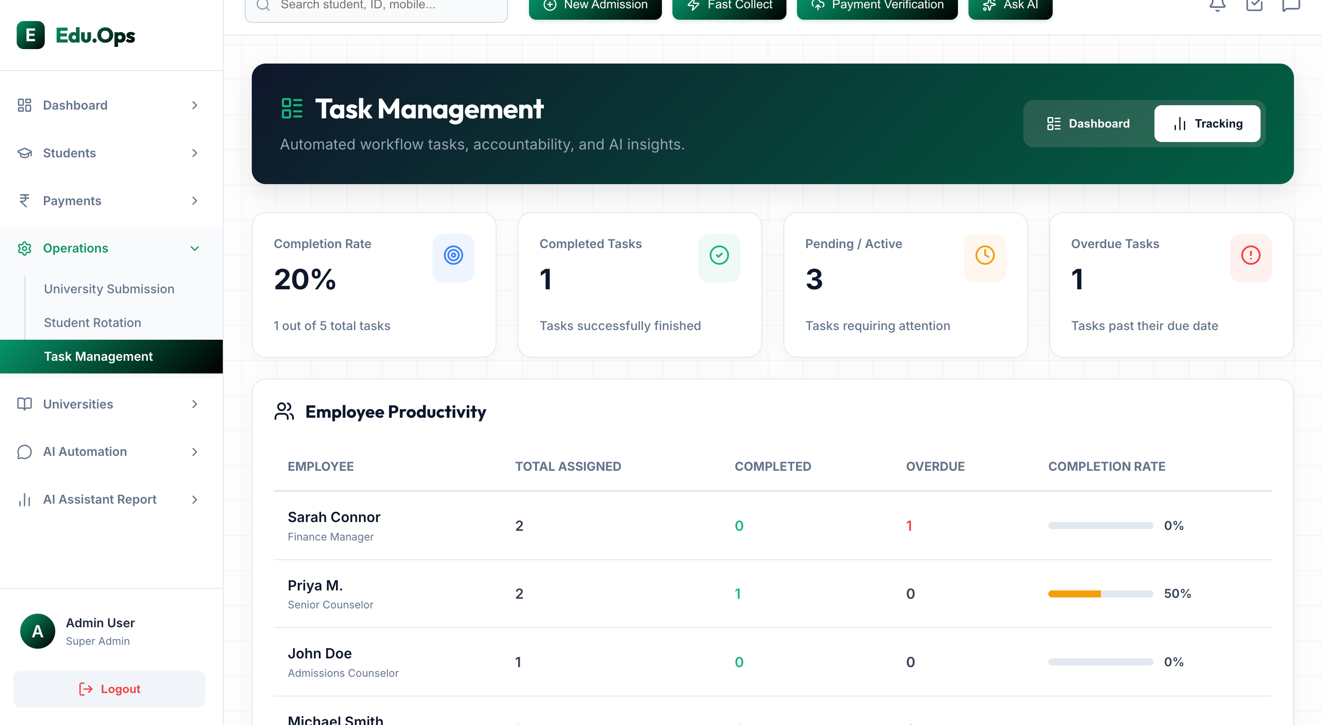Click the Admin User avatar

coord(37,631)
